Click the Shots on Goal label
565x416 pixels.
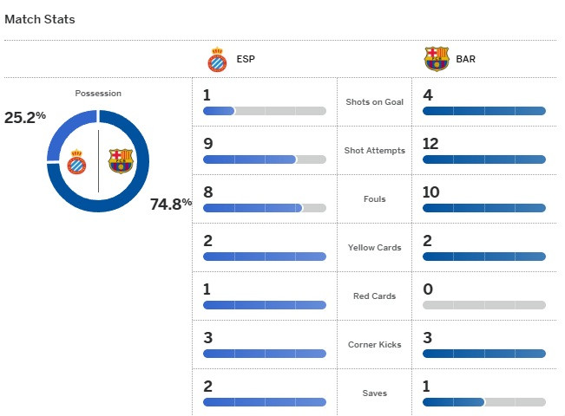[374, 102]
